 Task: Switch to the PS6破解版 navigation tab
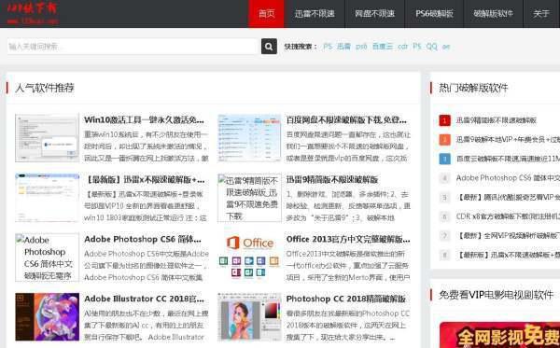(434, 14)
